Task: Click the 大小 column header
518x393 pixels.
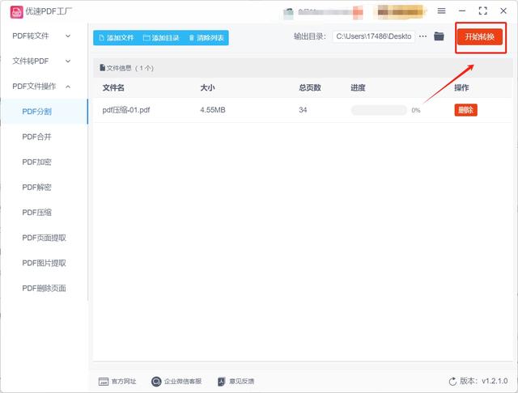Action: click(x=207, y=88)
